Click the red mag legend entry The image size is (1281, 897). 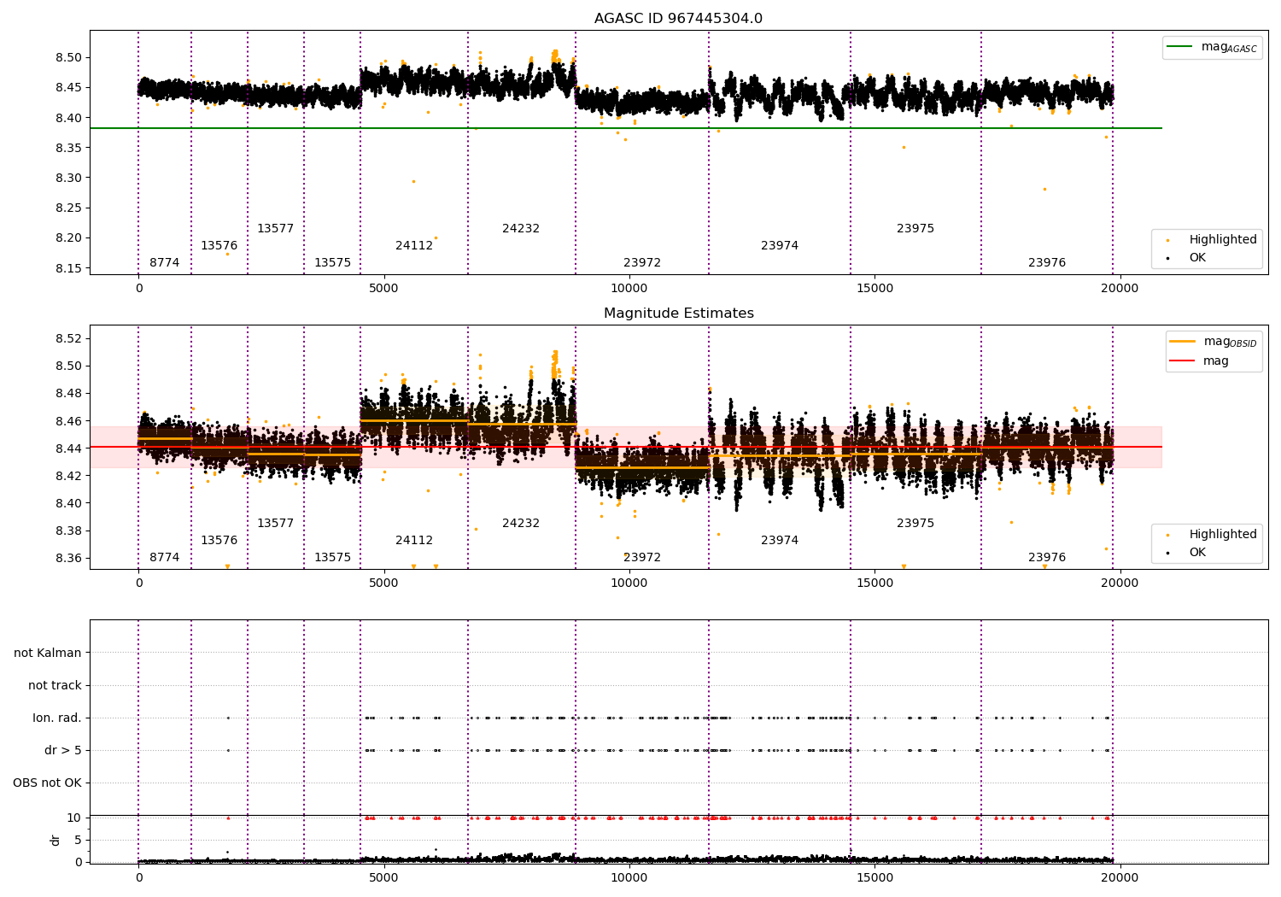coord(1199,361)
